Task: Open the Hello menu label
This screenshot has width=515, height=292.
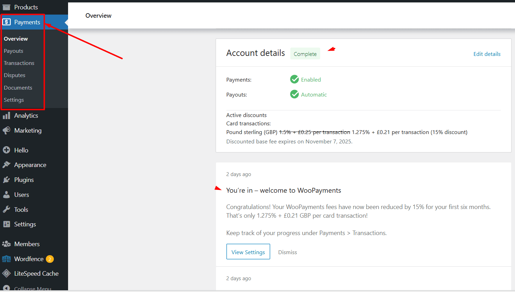Action: 21,150
